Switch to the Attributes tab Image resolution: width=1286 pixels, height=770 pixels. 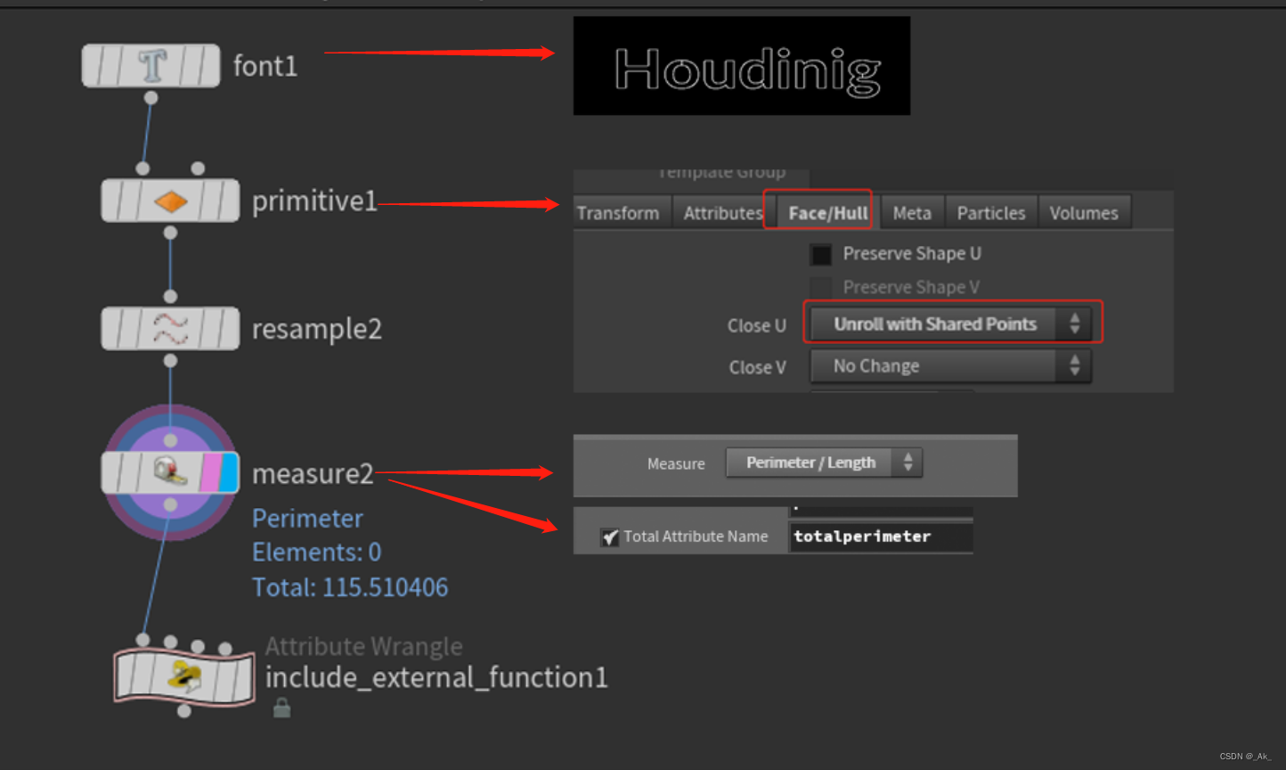click(722, 212)
